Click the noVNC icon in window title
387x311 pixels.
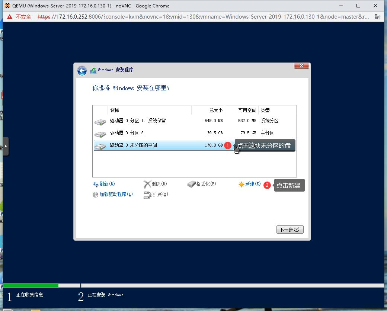[x=8, y=6]
